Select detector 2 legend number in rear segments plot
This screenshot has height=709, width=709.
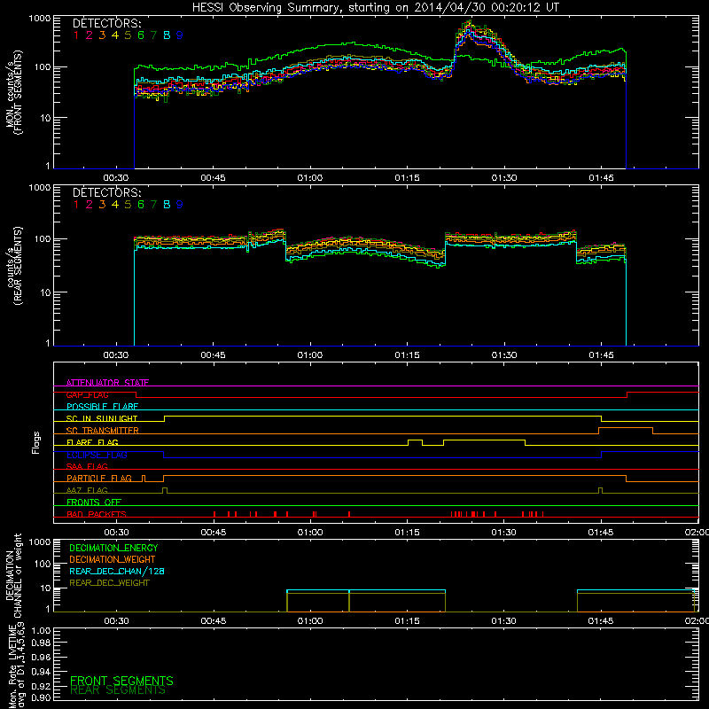(x=90, y=205)
